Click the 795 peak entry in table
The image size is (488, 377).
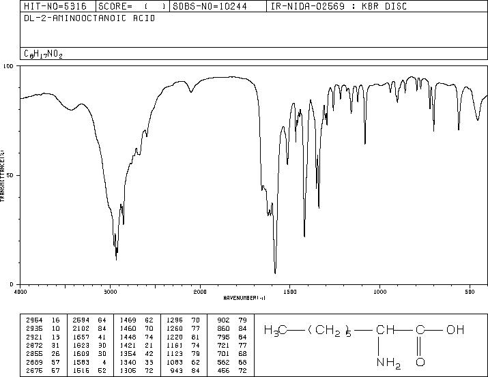tap(232, 337)
